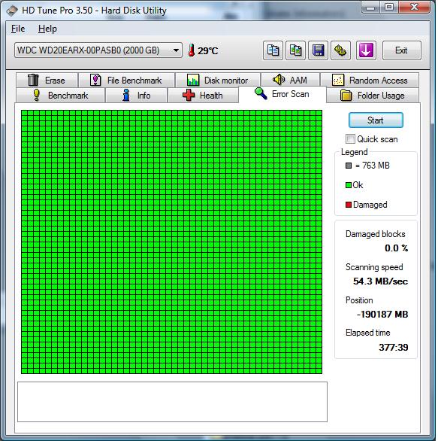Enable the Quick scan checkbox
Viewport: 438px width, 441px height.
350,139
